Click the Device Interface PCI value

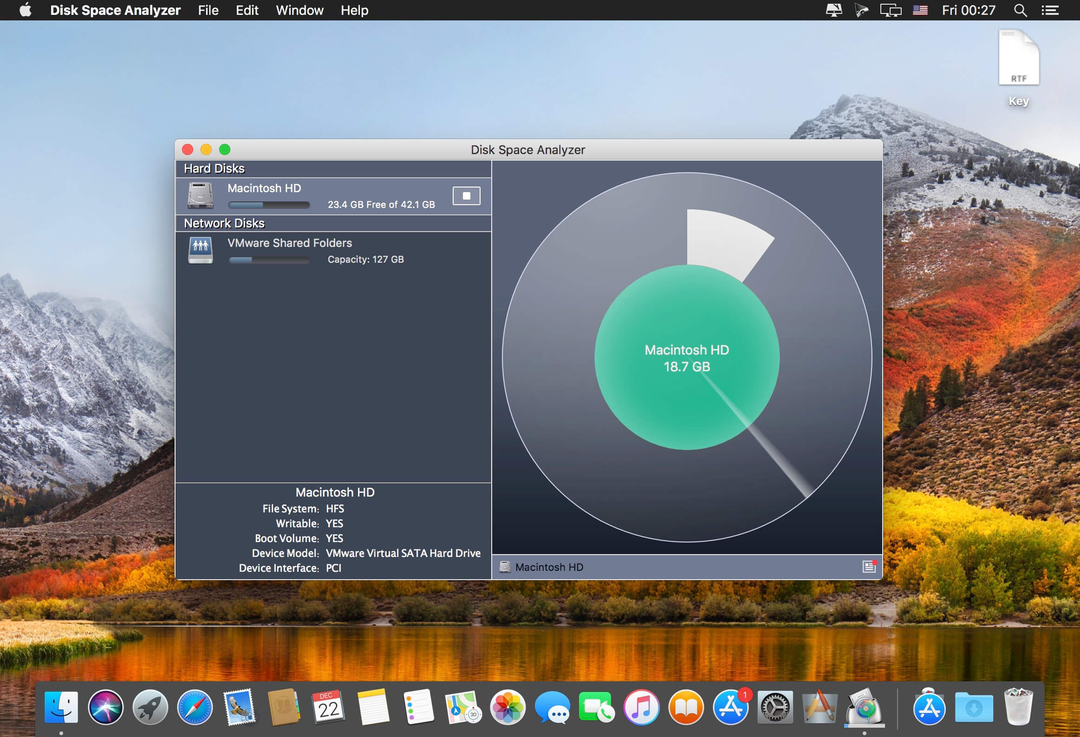tap(334, 568)
